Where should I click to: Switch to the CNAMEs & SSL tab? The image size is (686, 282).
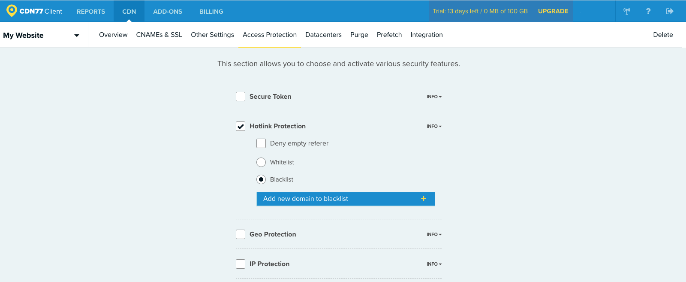159,35
